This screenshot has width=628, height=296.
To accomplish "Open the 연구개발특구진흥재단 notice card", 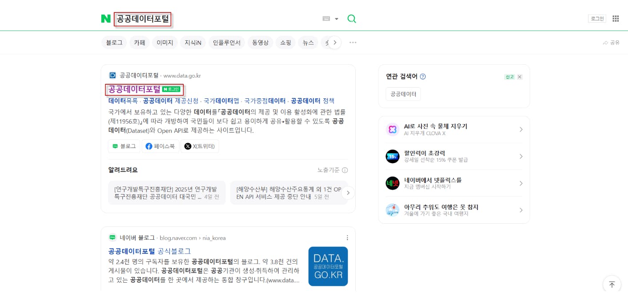I will (x=167, y=193).
